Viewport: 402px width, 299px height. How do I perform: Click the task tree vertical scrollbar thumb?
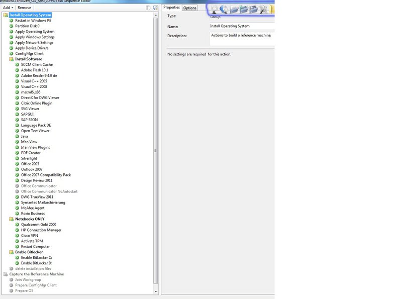click(x=156, y=151)
